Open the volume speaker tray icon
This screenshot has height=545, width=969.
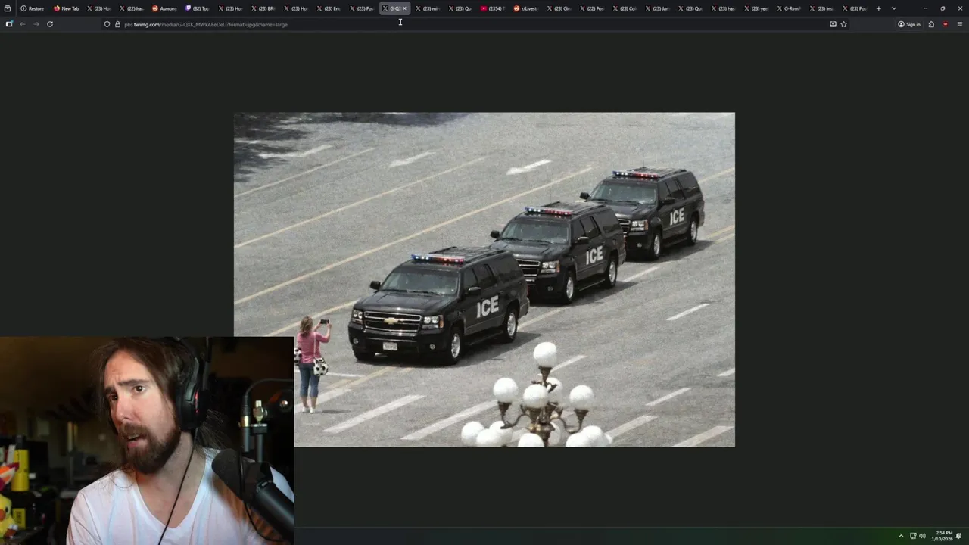[x=922, y=536]
